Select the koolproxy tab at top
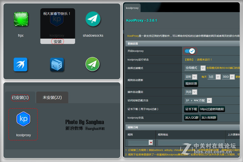The height and width of the screenshot is (162, 243). coord(132,8)
